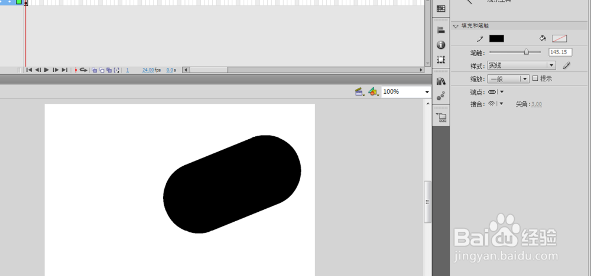
Task: Enable onion skin outlines icon
Action: tap(102, 70)
